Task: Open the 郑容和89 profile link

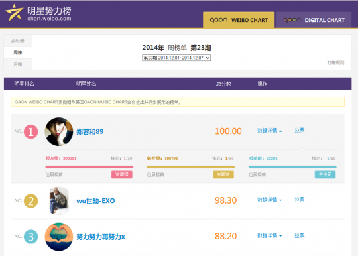Action: pos(90,132)
